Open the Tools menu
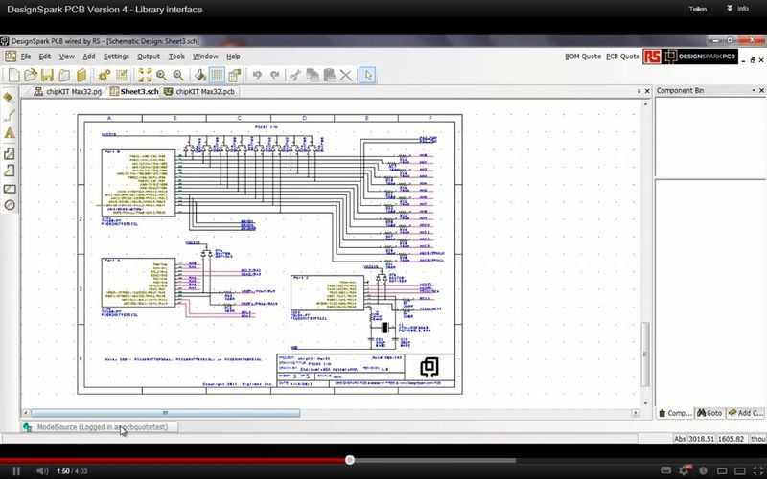The width and height of the screenshot is (767, 479). tap(176, 57)
